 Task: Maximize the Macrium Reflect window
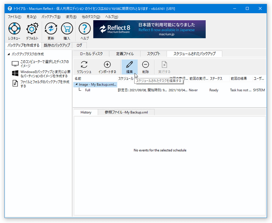click(x=247, y=8)
